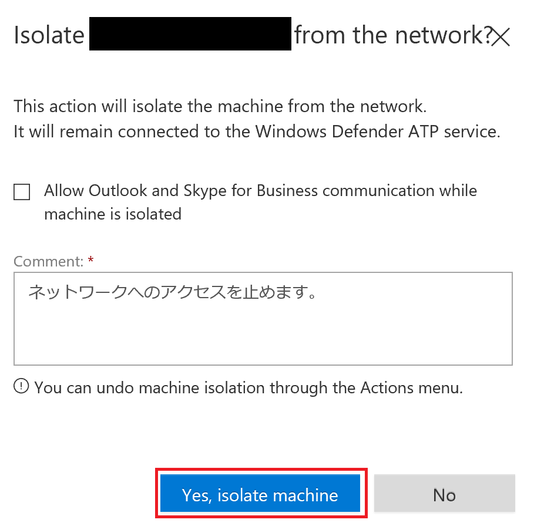Click the 'machine is isolated' label text line
This screenshot has height=523, width=534.
click(x=113, y=214)
